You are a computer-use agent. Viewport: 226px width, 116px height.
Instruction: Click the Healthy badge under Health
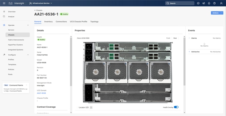coord(41,40)
